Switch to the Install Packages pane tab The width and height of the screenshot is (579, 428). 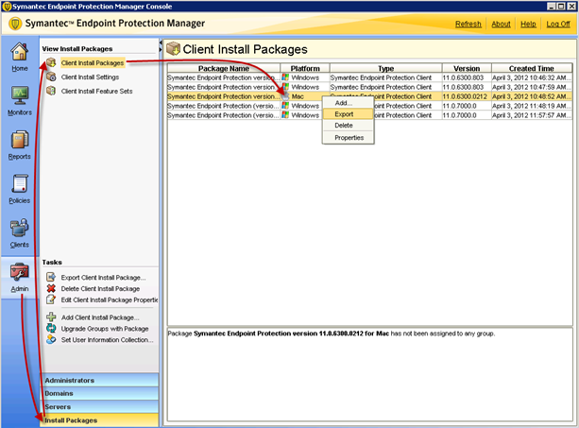click(99, 420)
